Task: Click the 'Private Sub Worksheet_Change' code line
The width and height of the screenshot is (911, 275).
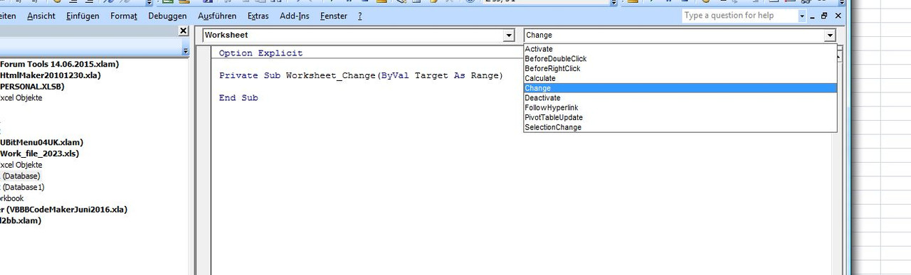Action: click(x=361, y=75)
